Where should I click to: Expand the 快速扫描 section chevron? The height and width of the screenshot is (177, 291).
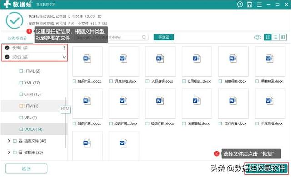click(x=64, y=48)
